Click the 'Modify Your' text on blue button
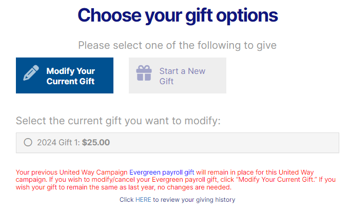 (71, 71)
